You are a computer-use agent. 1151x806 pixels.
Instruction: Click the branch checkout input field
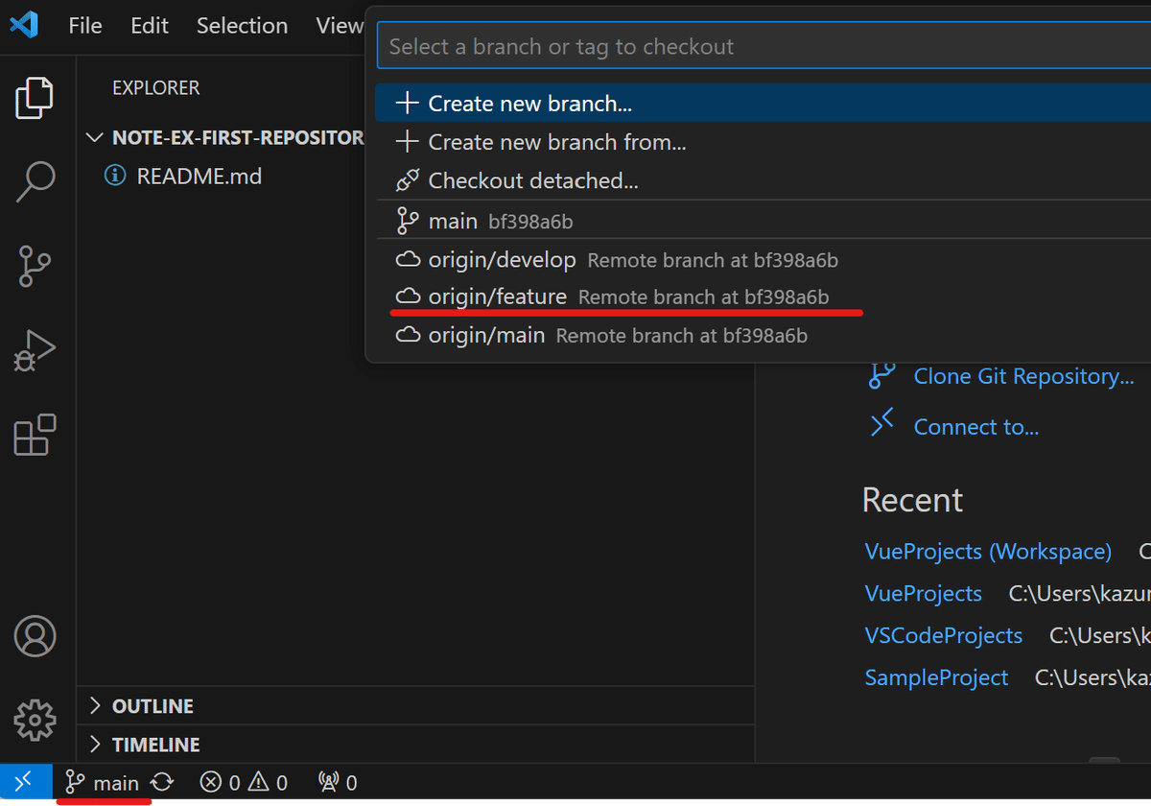(x=671, y=45)
